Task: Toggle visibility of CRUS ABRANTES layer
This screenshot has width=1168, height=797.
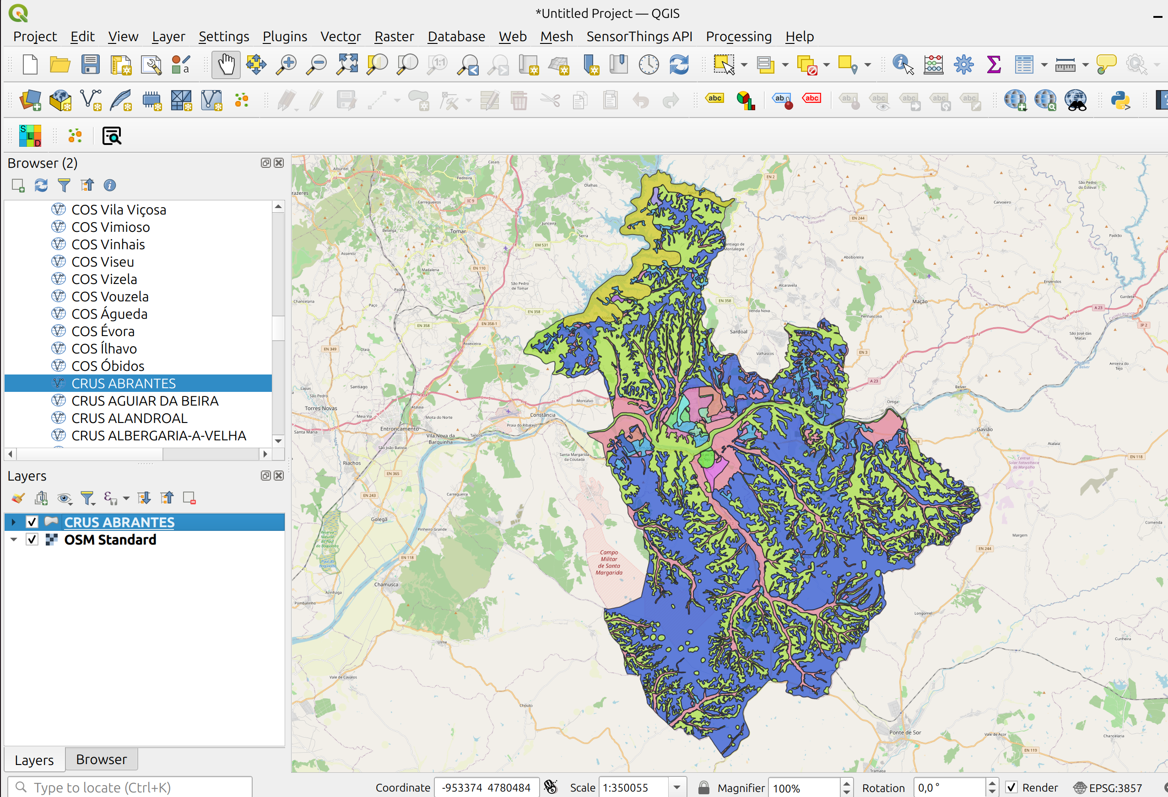Action: point(32,522)
